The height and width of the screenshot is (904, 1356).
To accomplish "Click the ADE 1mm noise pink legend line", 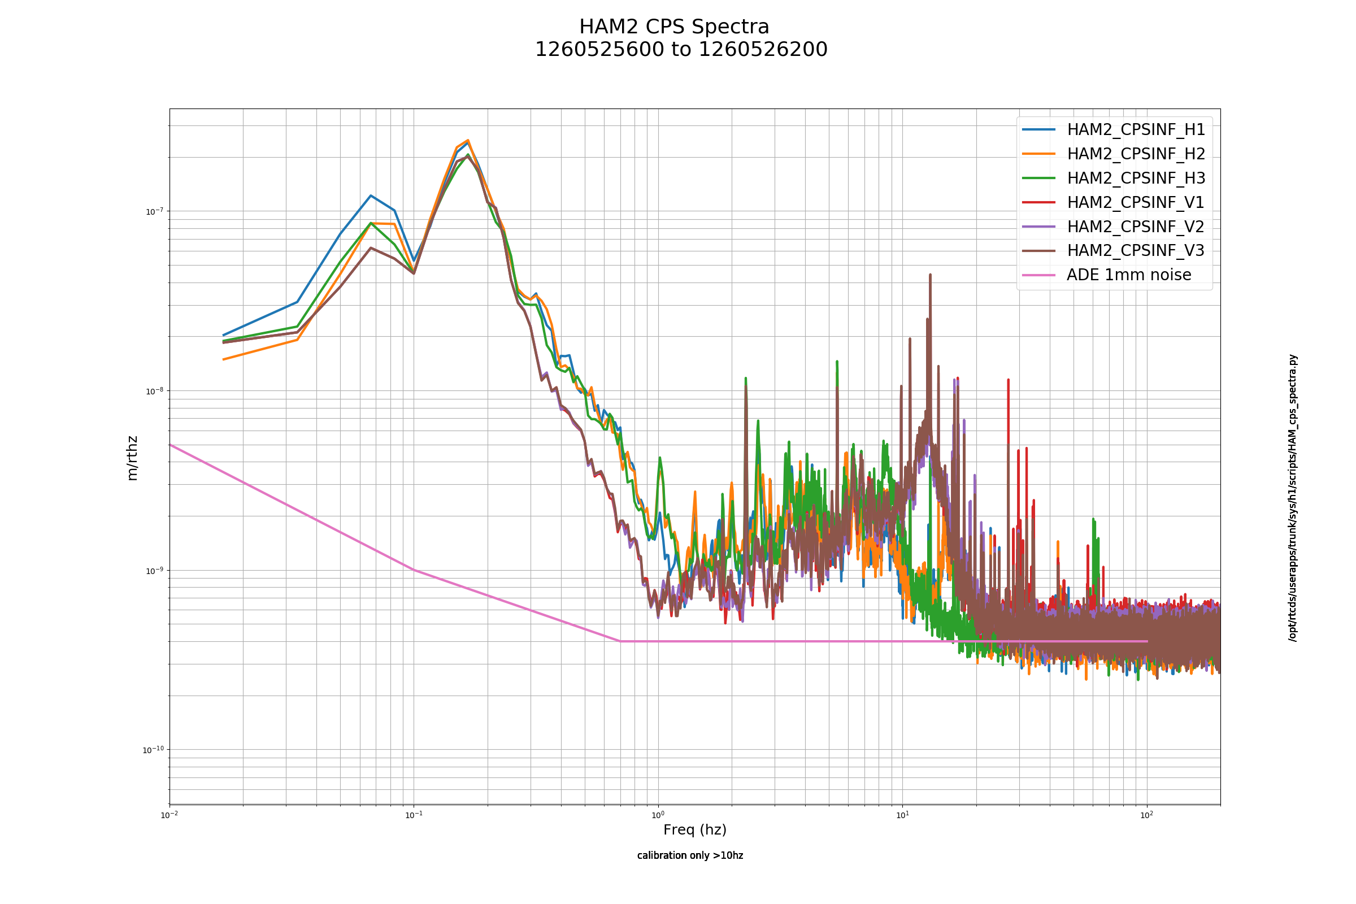I will coord(1038,275).
